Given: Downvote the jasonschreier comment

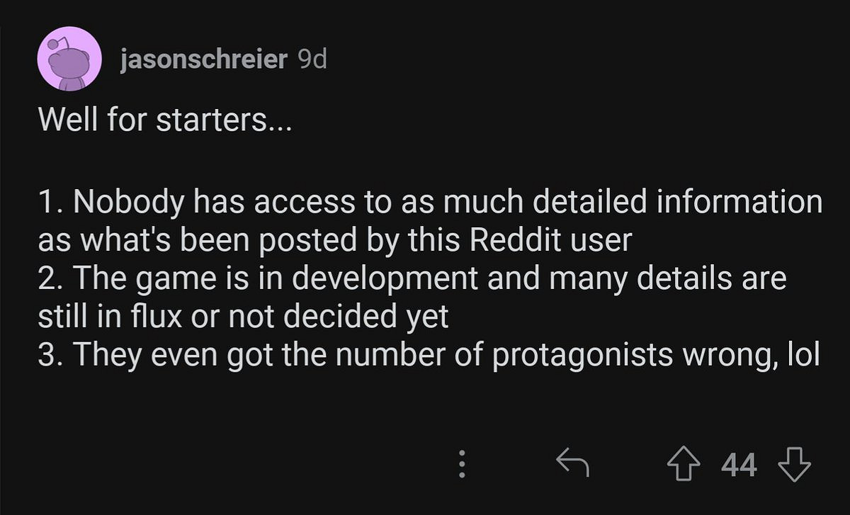Looking at the screenshot, I should tap(793, 465).
